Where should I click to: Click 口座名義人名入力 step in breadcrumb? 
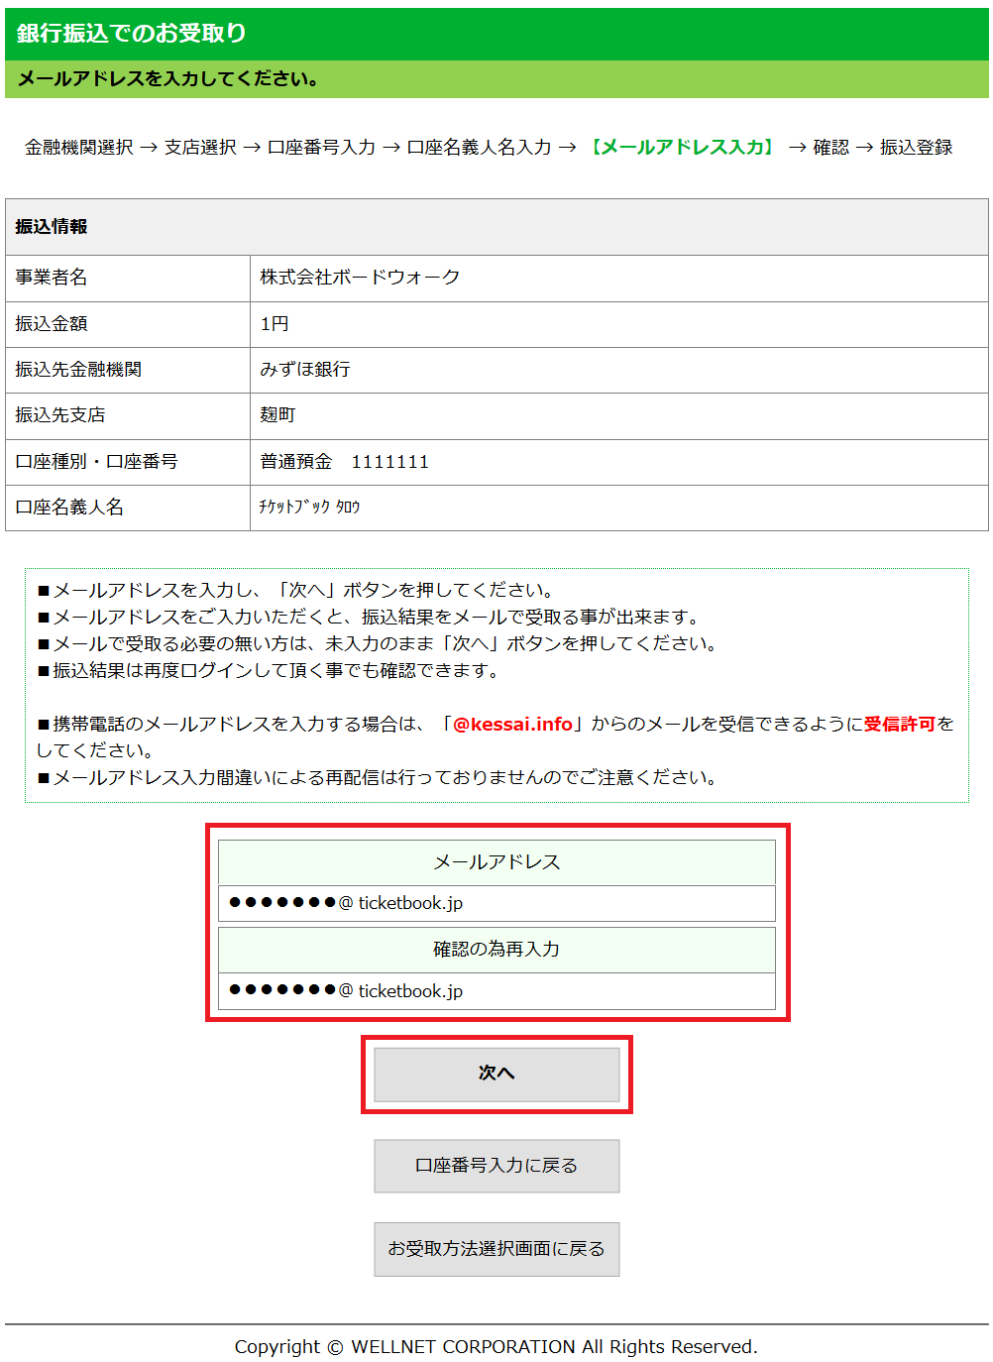click(x=479, y=148)
